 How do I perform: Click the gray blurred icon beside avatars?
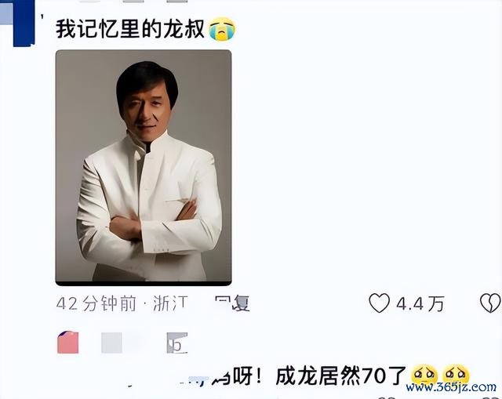[177, 343]
